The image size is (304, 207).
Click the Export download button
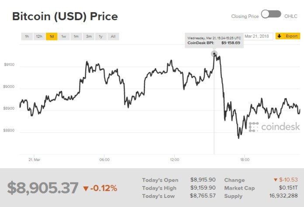pyautogui.click(x=287, y=36)
